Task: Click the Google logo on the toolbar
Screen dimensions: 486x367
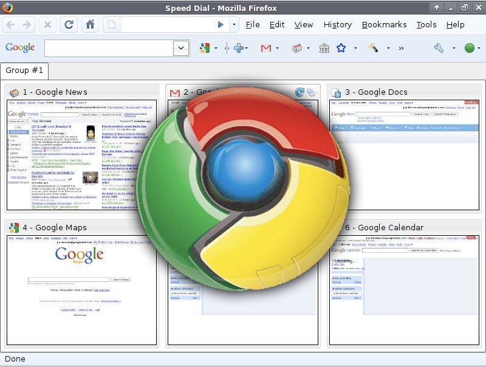Action: 20,47
